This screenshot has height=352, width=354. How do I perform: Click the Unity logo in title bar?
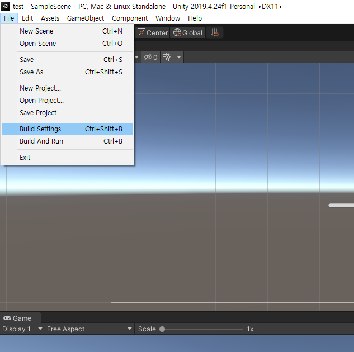pyautogui.click(x=6, y=6)
